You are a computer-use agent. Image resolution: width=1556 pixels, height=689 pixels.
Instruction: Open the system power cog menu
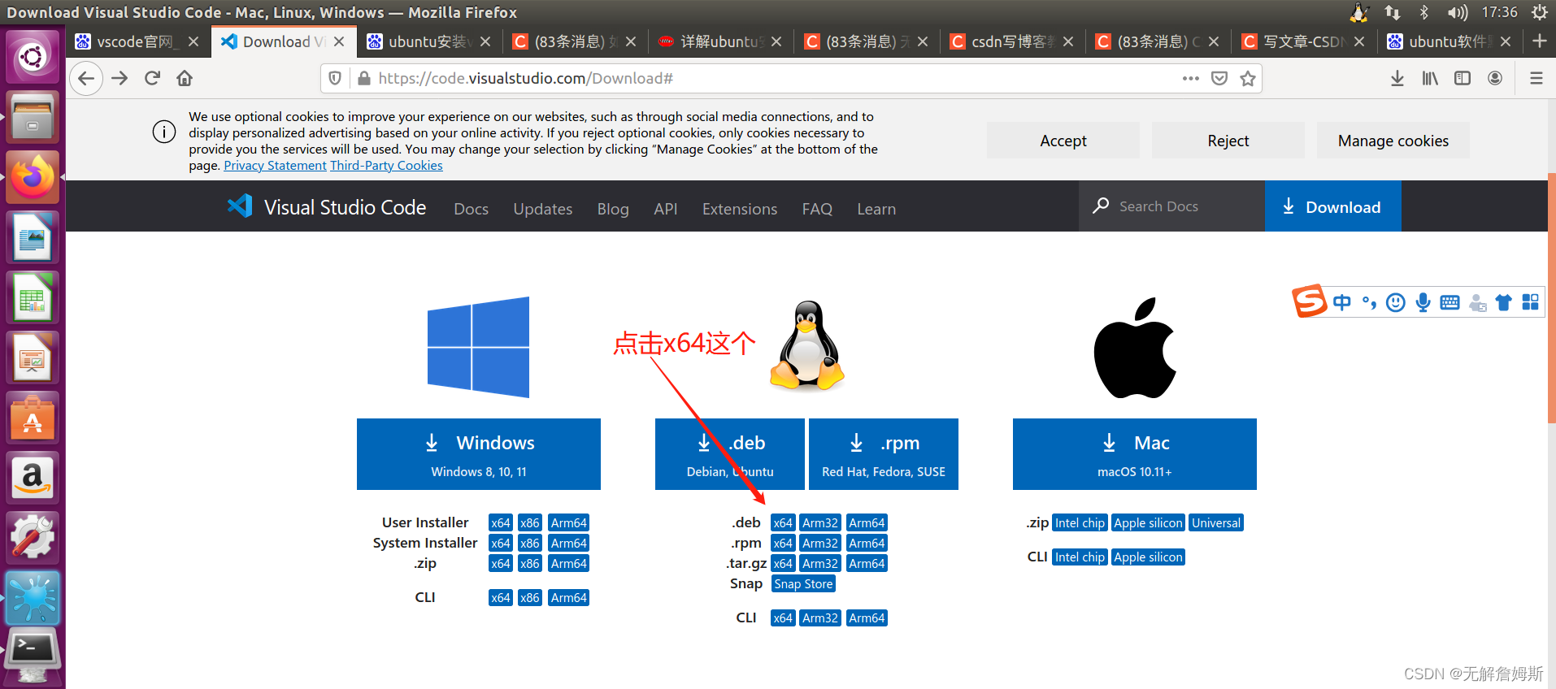(x=1539, y=12)
